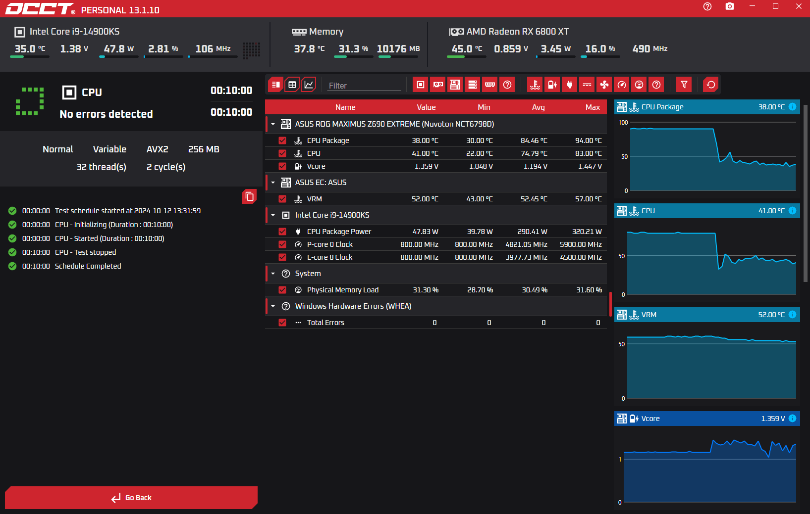Uncheck the CPU Package sensor checkbox

[x=282, y=140]
